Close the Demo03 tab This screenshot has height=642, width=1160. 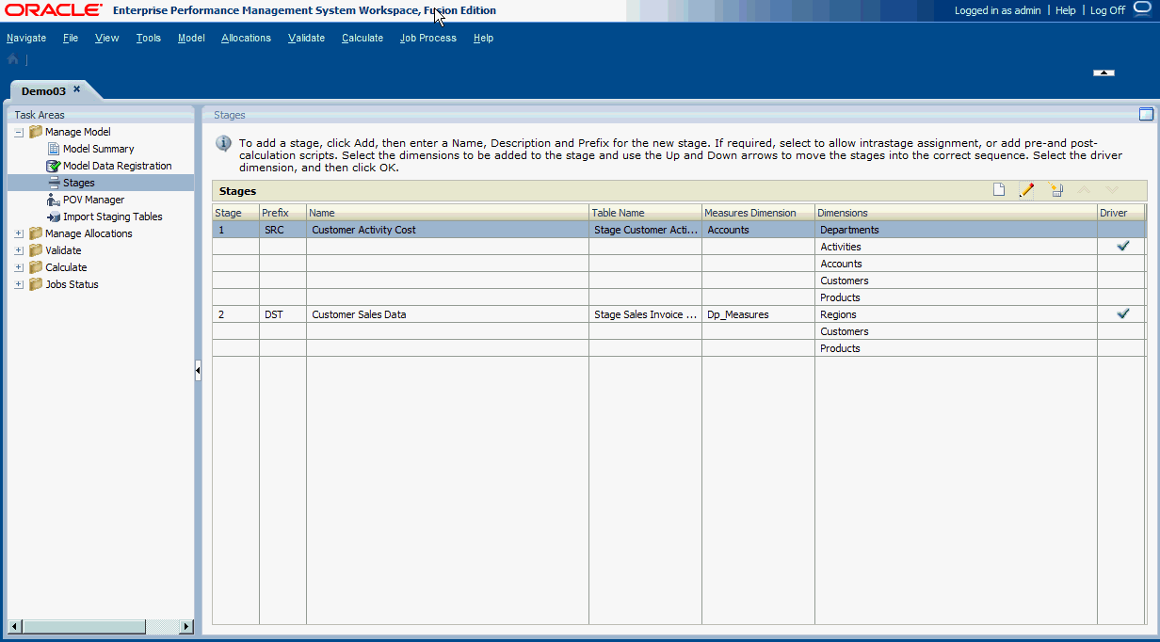77,89
